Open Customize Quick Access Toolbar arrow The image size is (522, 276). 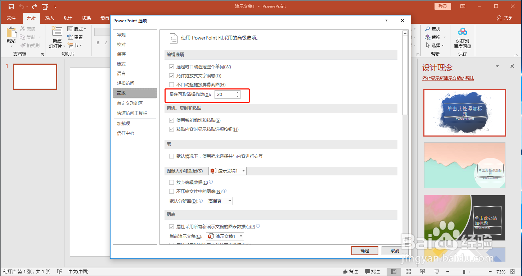click(x=55, y=7)
